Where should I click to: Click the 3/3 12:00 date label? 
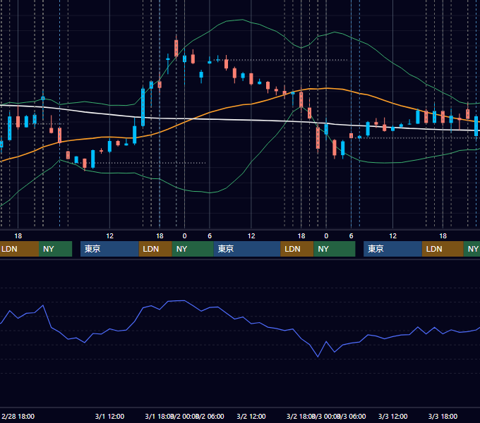click(x=392, y=416)
